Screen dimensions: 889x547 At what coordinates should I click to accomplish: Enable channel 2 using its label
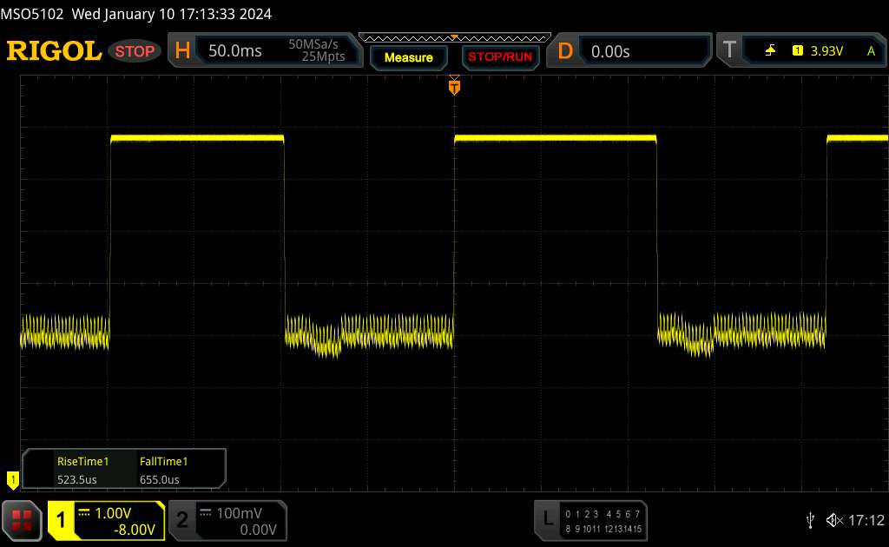(x=182, y=520)
